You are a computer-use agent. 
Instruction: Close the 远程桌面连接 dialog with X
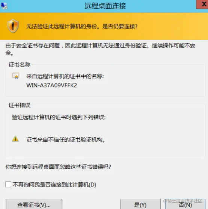pos(202,5)
